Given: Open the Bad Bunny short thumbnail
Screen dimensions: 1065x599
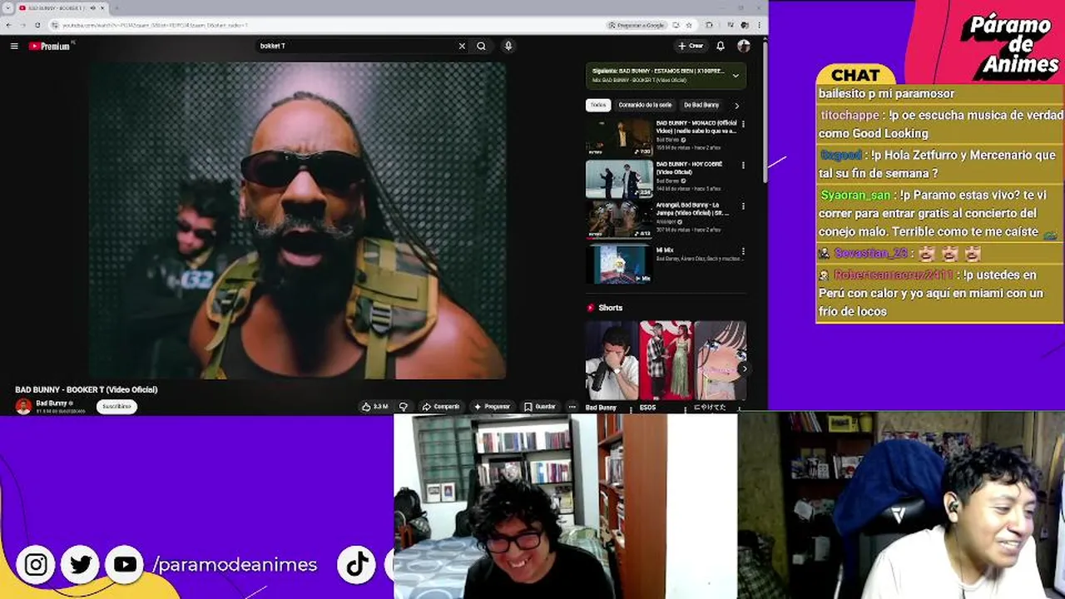Looking at the screenshot, I should point(612,360).
